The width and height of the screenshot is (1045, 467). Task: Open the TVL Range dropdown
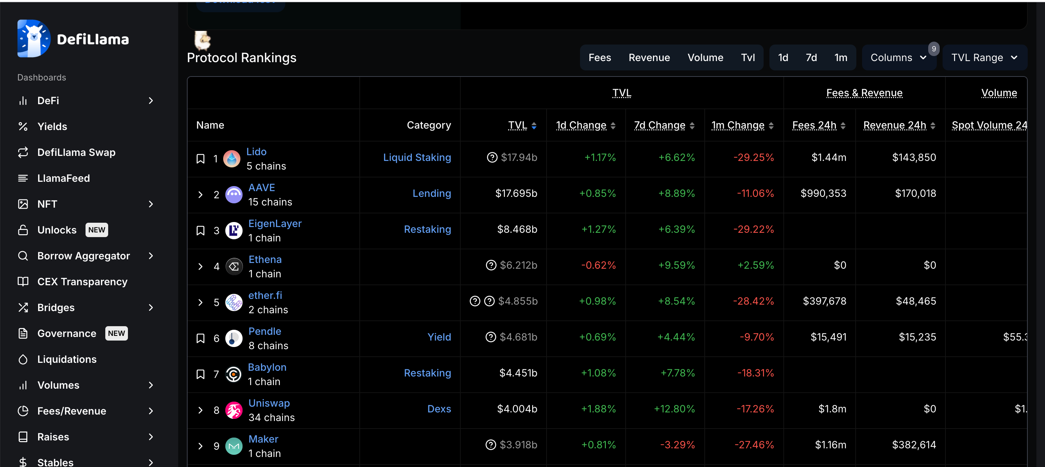tap(985, 57)
